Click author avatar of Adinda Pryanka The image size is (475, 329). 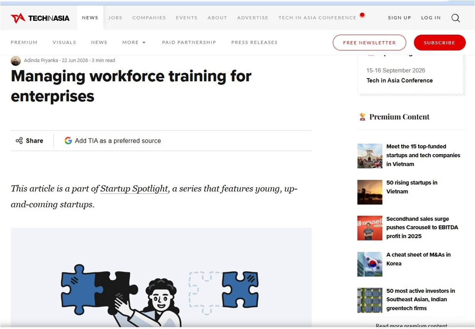[x=16, y=61]
